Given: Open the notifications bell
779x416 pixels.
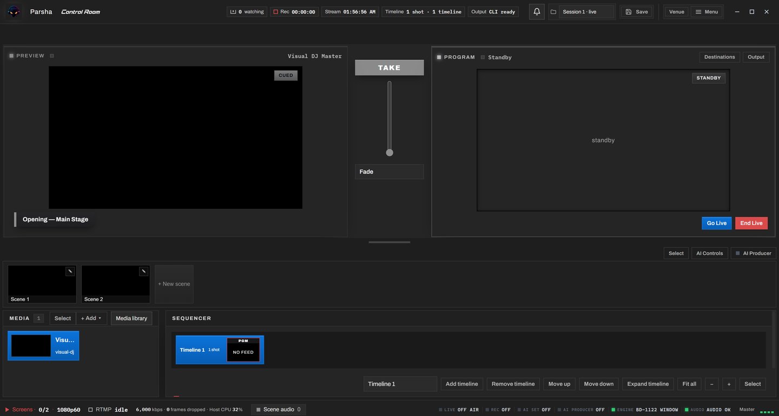Looking at the screenshot, I should pos(537,11).
